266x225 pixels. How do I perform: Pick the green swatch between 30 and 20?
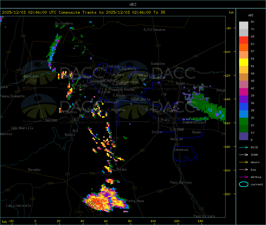244,122
